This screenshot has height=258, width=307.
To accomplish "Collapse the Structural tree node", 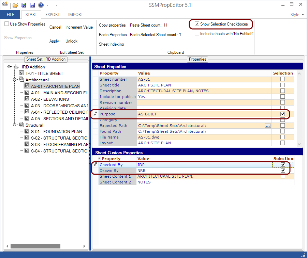I will (14, 125).
